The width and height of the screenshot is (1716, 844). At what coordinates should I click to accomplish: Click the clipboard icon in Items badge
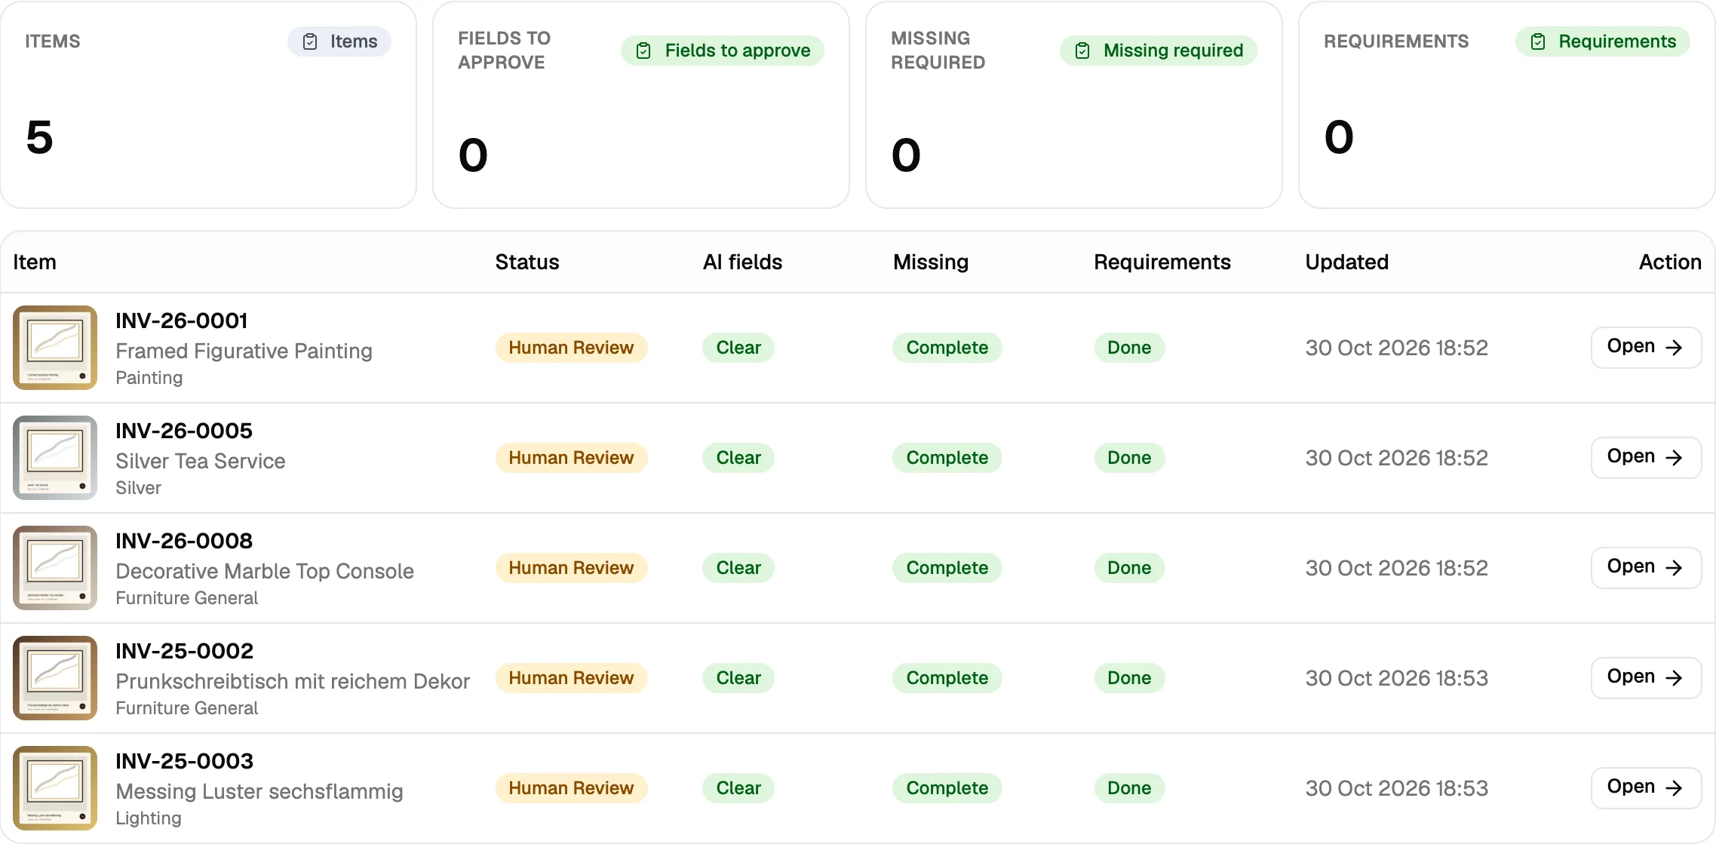pyautogui.click(x=310, y=41)
